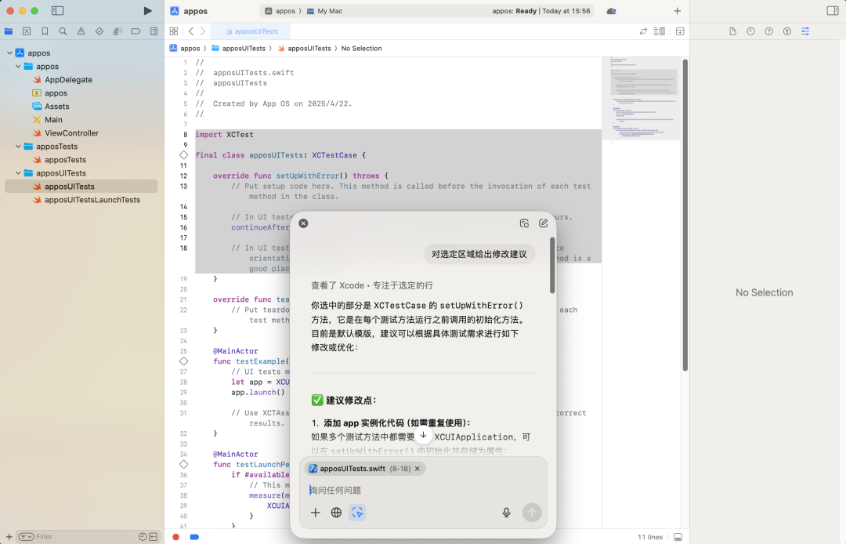The height and width of the screenshot is (544, 846).
Task: Collapse the apposTests group
Action: pyautogui.click(x=18, y=147)
